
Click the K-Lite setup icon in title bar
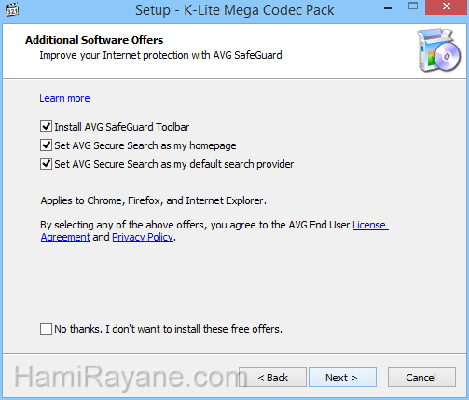[x=12, y=9]
